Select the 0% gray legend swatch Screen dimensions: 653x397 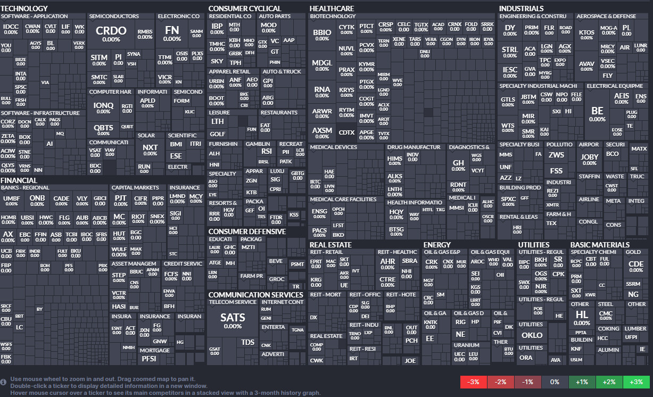point(555,382)
